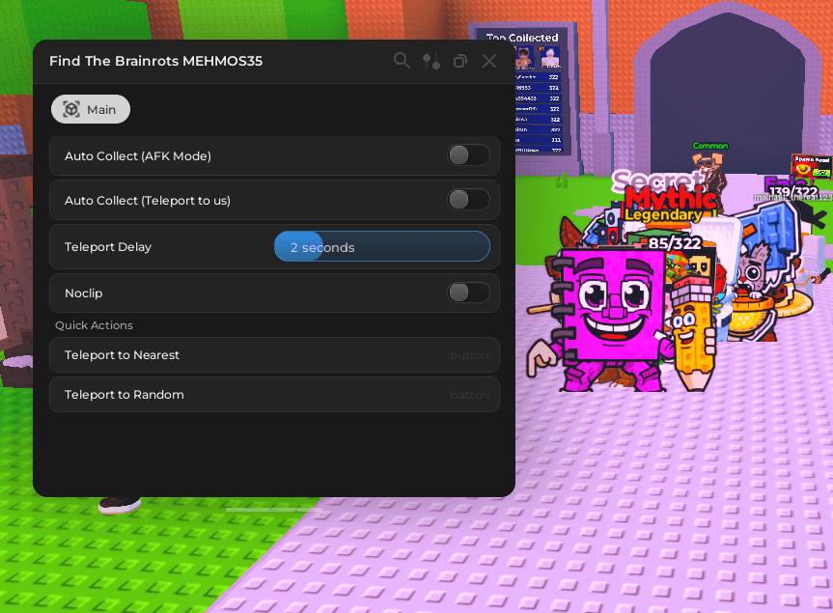
Task: Click the window title Find The Brainrots MEHMOS35
Action: tap(156, 61)
